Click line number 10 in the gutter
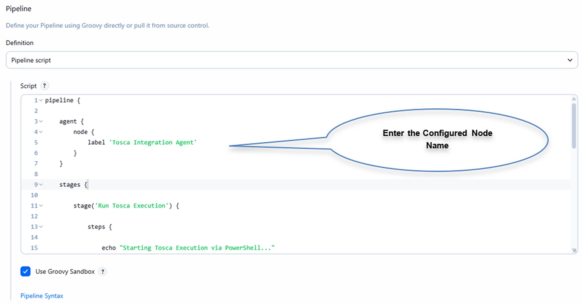Image resolution: width=582 pixels, height=303 pixels. (x=34, y=195)
